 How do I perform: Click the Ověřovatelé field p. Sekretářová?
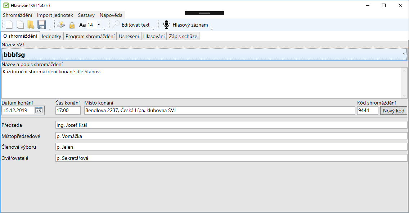pos(232,158)
